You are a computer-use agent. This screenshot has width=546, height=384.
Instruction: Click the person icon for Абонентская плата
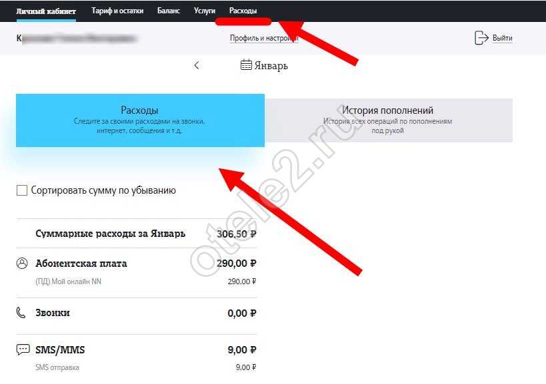tap(22, 264)
